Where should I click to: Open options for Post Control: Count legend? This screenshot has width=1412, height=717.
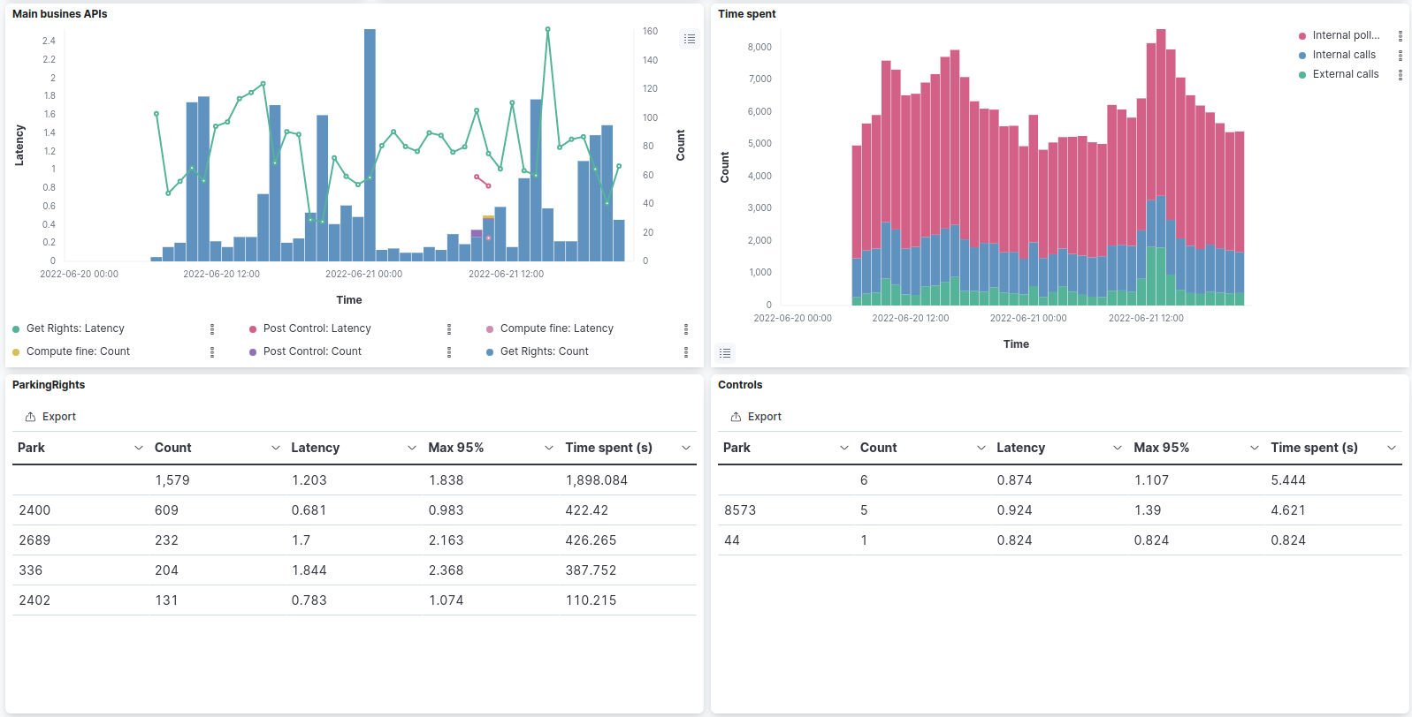pos(449,352)
